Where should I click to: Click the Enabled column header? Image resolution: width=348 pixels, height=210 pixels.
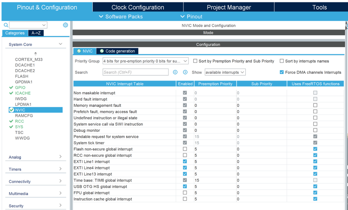tap(185, 84)
